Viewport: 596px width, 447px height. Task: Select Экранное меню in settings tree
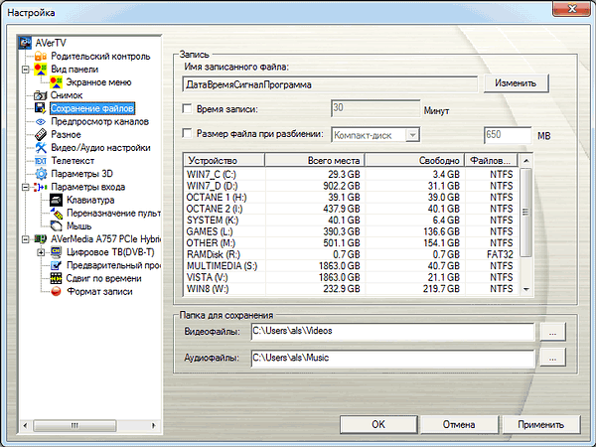pos(98,82)
